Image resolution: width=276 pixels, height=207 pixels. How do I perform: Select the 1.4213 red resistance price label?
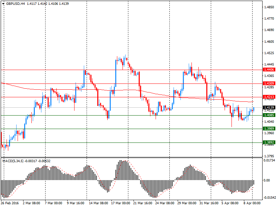coord(269,97)
